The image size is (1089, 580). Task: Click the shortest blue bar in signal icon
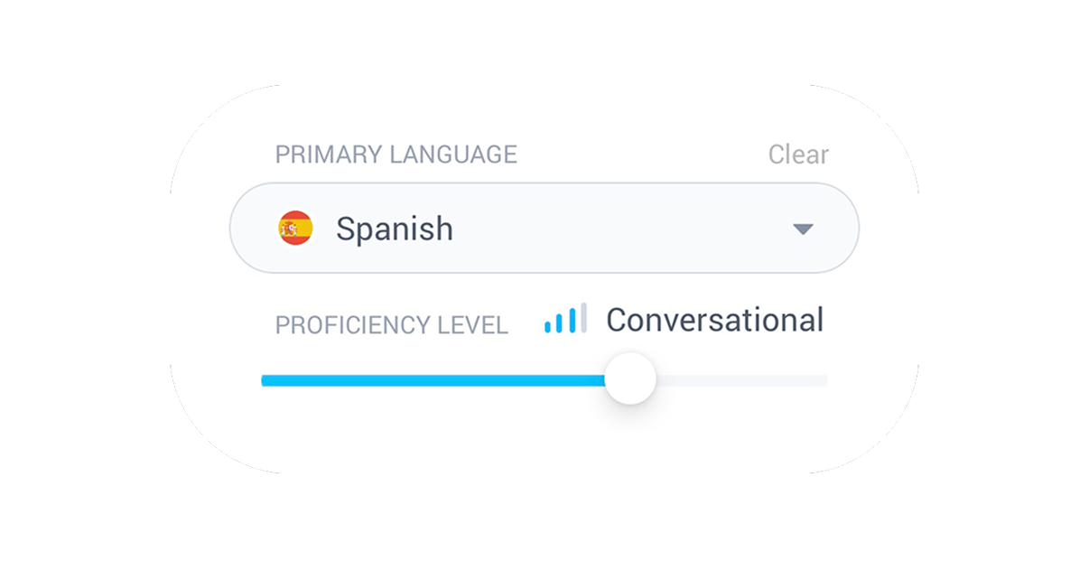pos(548,327)
